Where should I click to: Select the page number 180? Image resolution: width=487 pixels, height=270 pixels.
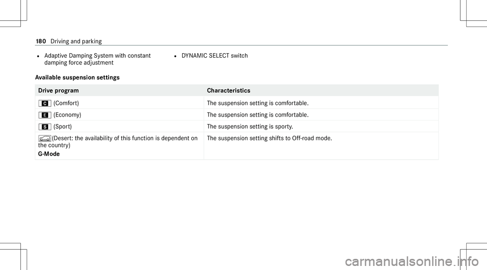pyautogui.click(x=41, y=41)
